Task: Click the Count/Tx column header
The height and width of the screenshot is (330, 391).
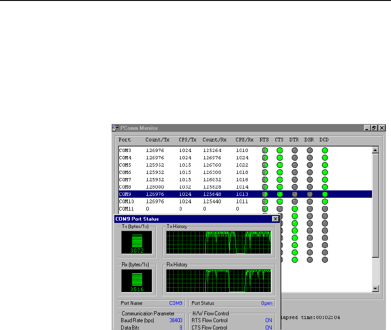Action: [156, 140]
